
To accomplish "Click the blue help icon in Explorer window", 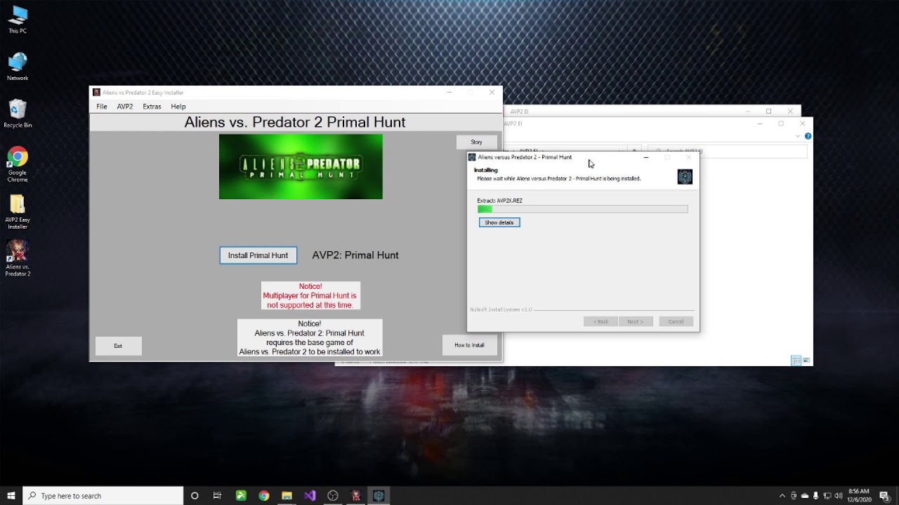I will coord(808,136).
